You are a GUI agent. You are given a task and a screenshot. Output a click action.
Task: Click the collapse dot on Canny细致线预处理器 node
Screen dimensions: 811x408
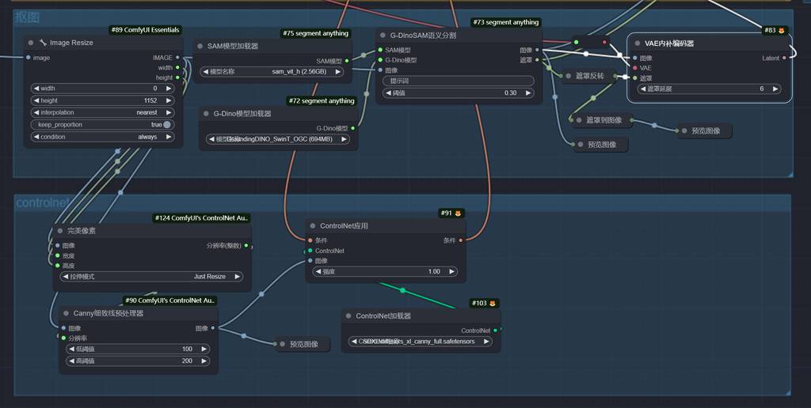(x=65, y=313)
